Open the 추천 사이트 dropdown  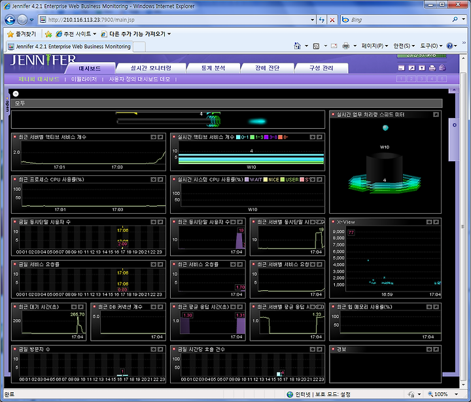coord(77,34)
